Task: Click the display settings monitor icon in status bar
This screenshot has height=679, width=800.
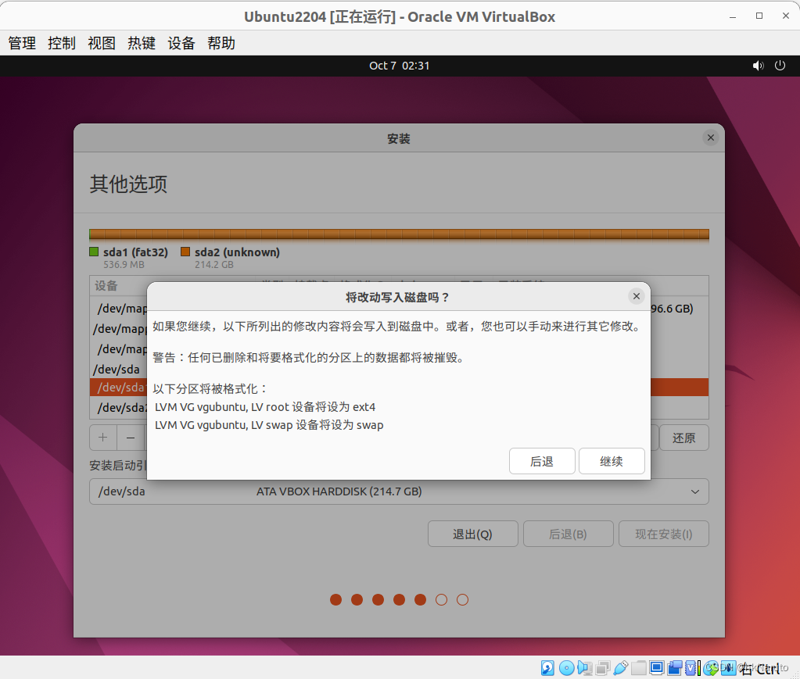Action: tap(657, 668)
